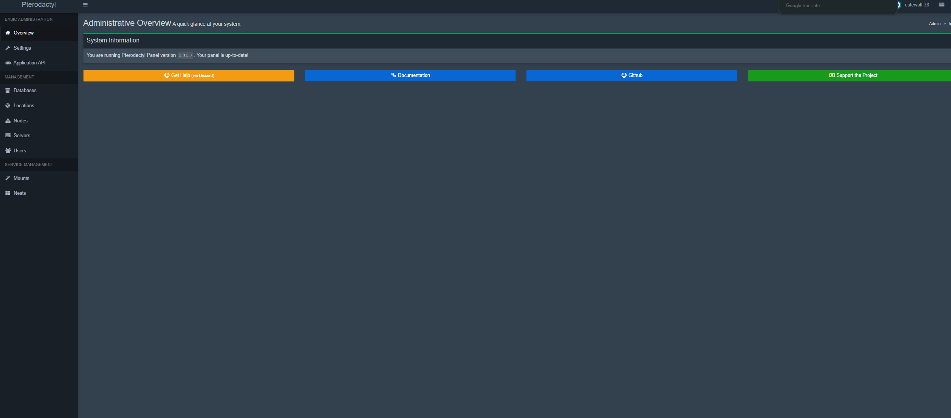Image resolution: width=951 pixels, height=418 pixels.
Task: Open the Nodes page
Action: (39, 121)
